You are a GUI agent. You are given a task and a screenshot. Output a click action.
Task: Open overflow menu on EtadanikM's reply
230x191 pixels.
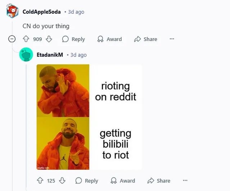coord(185,181)
